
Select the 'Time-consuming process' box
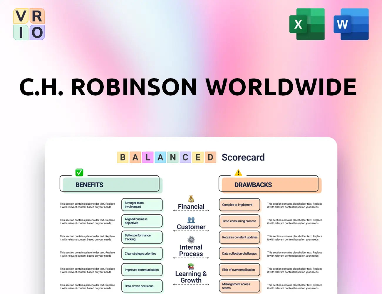[239, 221]
